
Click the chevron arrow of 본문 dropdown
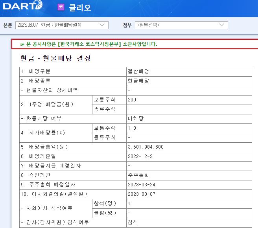[102, 25]
